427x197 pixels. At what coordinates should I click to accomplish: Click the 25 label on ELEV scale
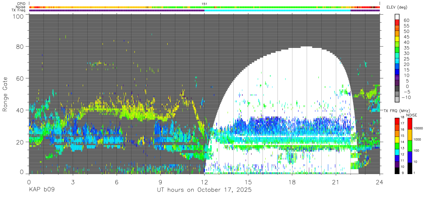(406, 59)
